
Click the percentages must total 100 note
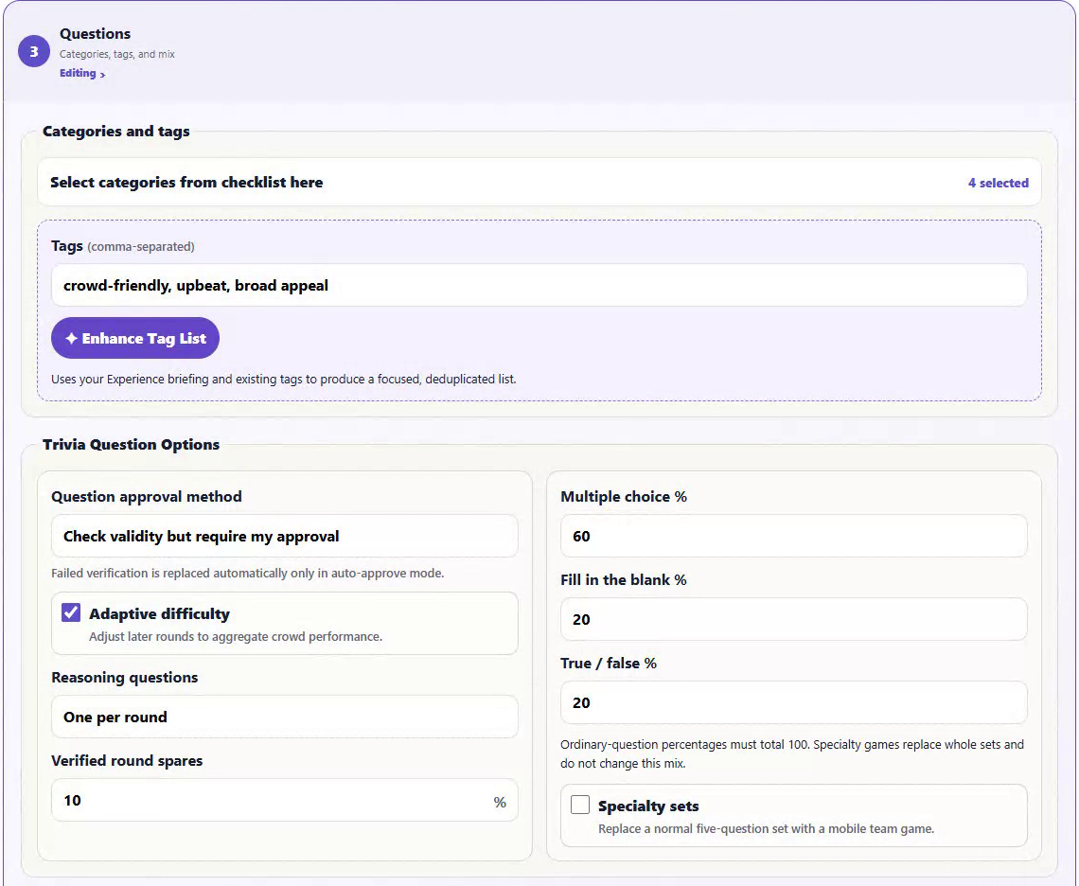pyautogui.click(x=792, y=753)
